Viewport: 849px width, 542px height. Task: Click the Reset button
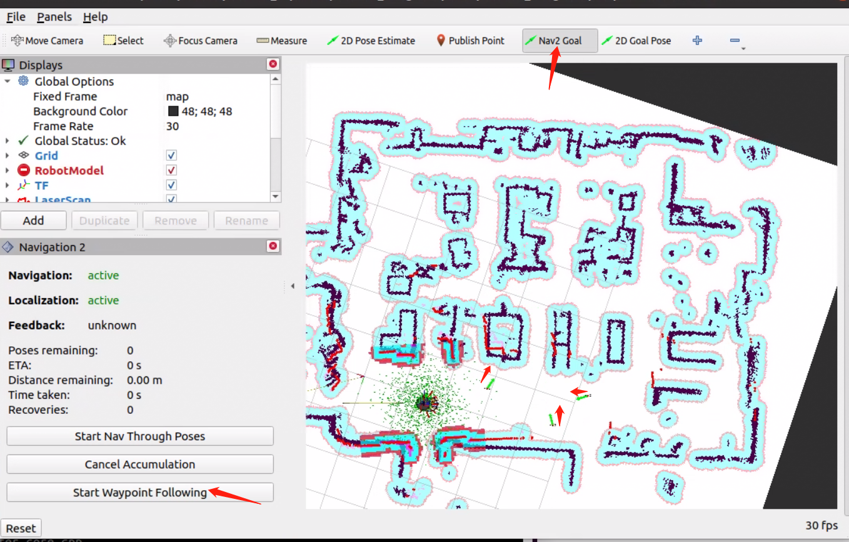coord(21,528)
